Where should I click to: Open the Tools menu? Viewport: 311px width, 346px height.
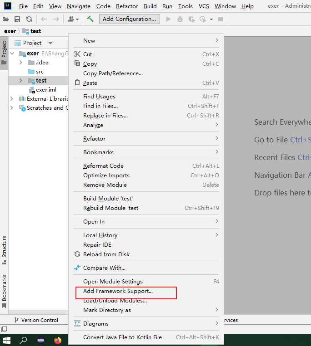[186, 6]
